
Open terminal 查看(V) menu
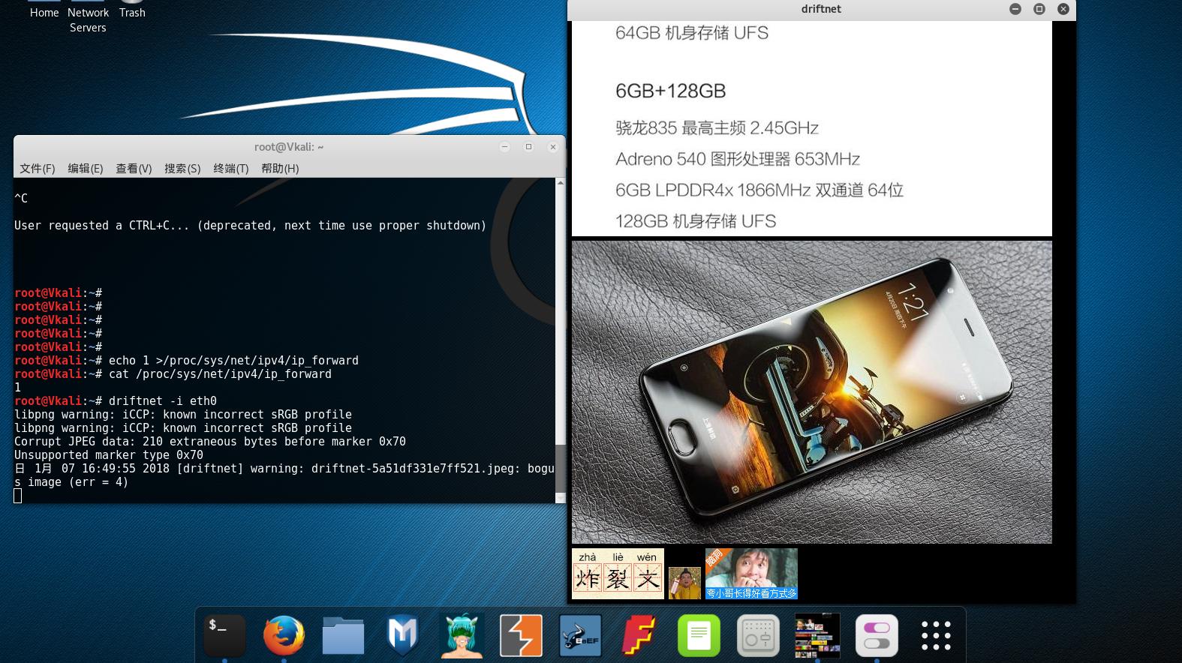click(x=134, y=169)
